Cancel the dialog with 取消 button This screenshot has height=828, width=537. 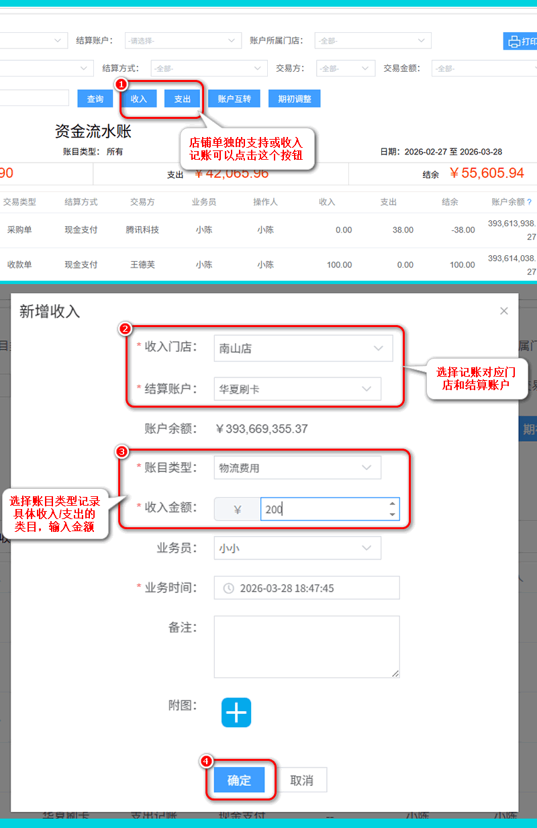click(302, 780)
